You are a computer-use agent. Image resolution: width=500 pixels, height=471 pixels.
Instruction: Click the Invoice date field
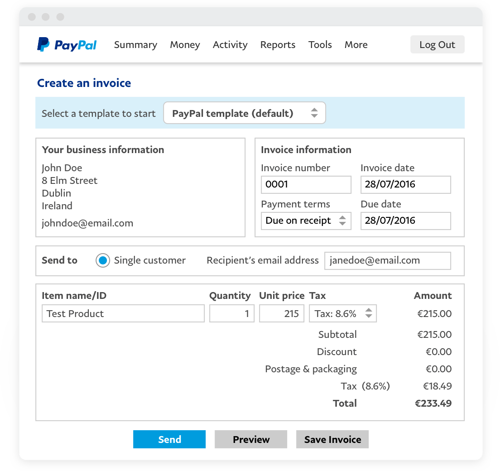point(405,185)
